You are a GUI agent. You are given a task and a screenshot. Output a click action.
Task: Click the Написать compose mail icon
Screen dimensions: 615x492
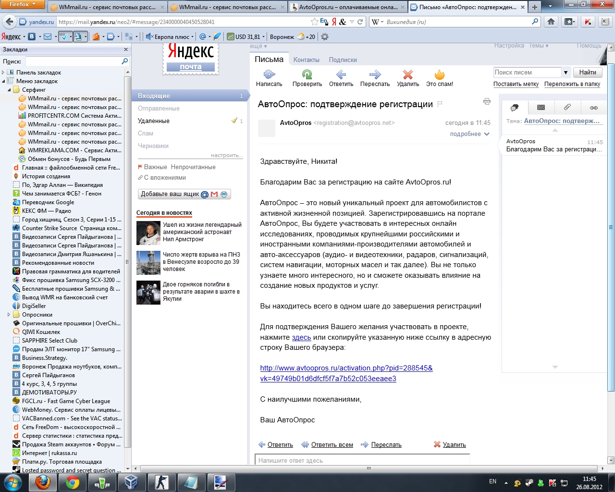coord(269,74)
